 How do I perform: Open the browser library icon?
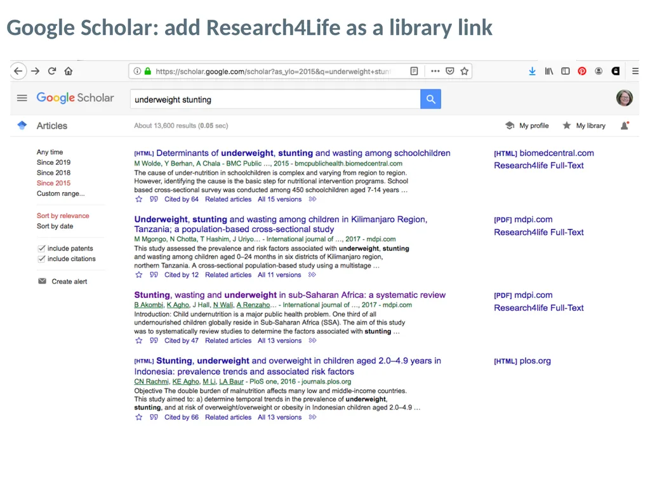tap(549, 71)
